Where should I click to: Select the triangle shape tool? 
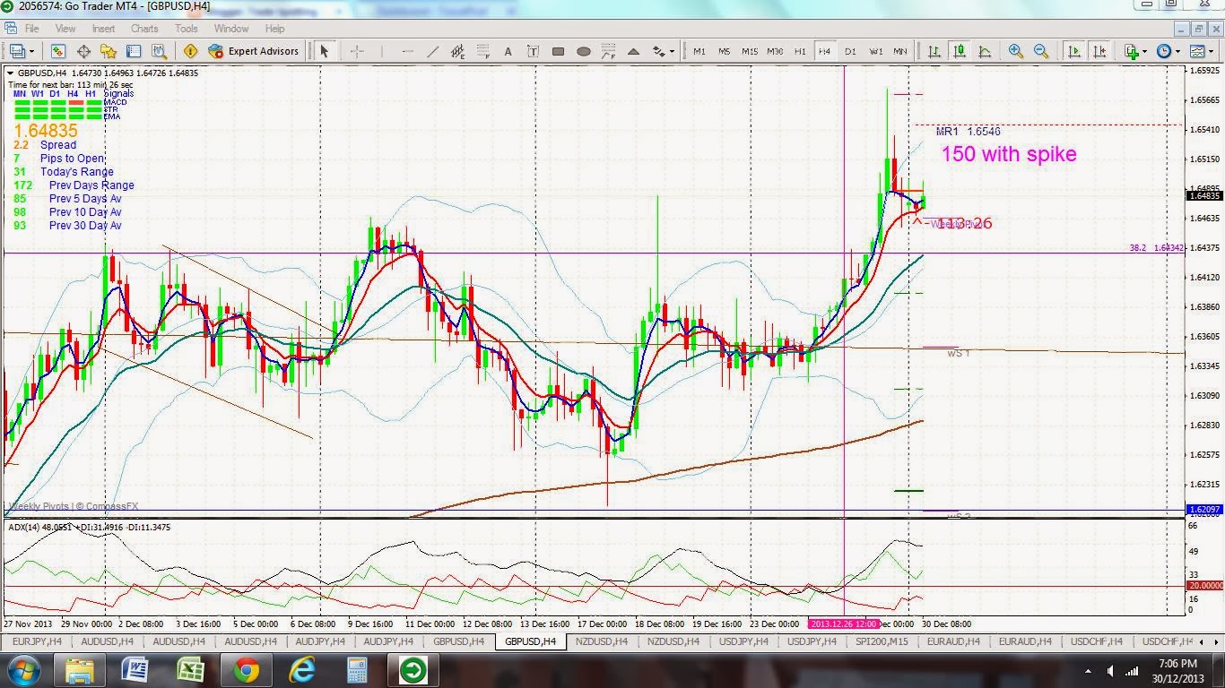tap(633, 51)
